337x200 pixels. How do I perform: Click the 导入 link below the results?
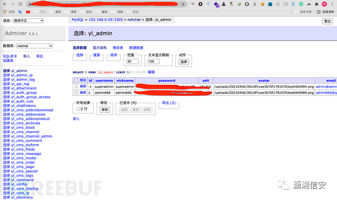(76, 119)
